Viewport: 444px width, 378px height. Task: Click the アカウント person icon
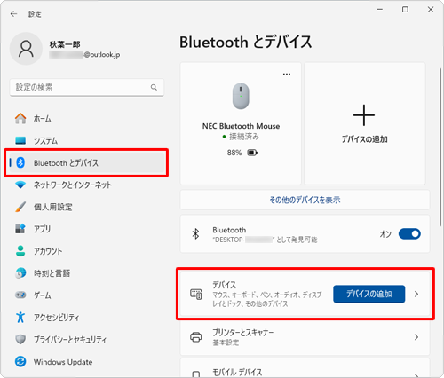click(x=20, y=251)
